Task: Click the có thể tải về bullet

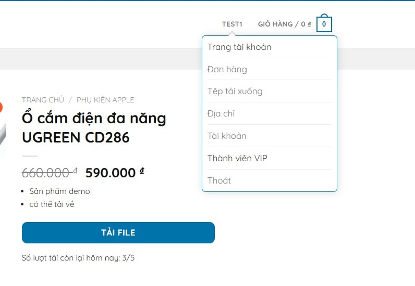Action: pos(52,204)
